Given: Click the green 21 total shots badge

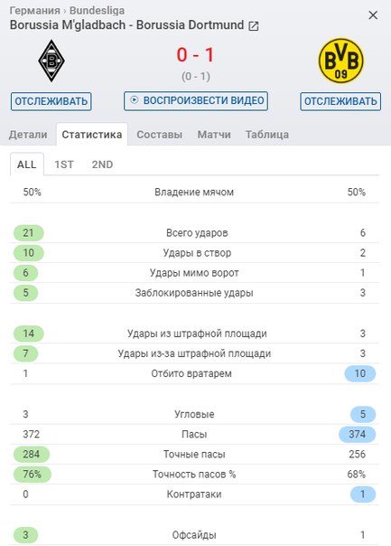Looking at the screenshot, I should [x=29, y=232].
